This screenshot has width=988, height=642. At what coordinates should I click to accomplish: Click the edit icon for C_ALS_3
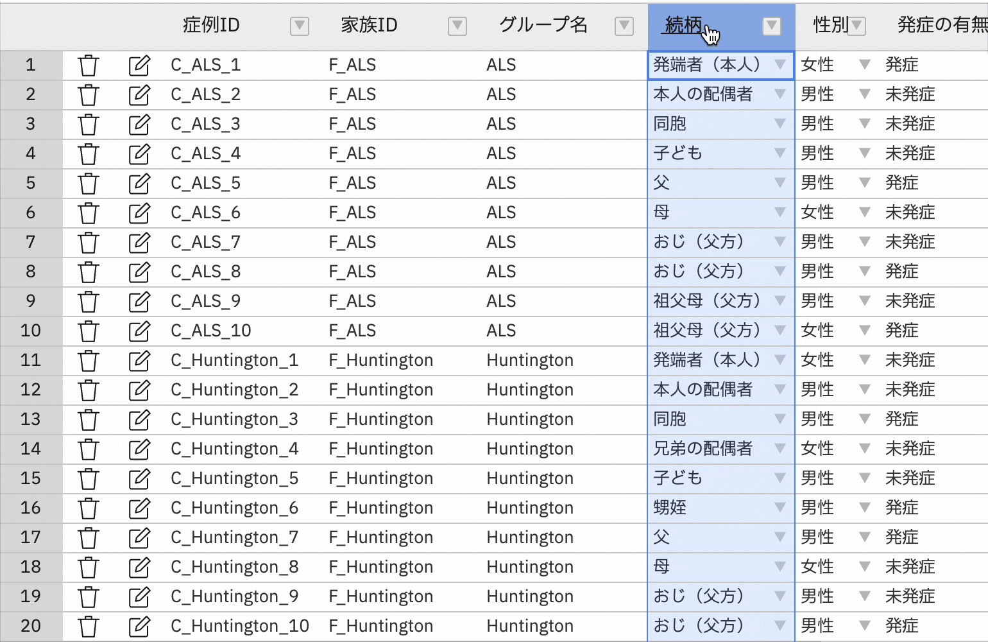pyautogui.click(x=139, y=125)
